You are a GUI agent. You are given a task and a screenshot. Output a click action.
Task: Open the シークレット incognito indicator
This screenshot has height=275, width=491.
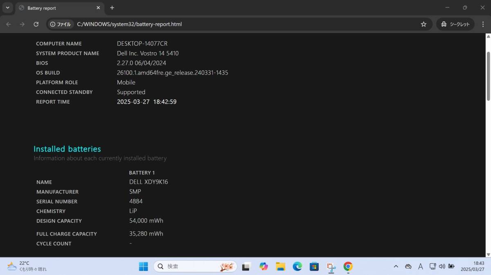point(455,24)
